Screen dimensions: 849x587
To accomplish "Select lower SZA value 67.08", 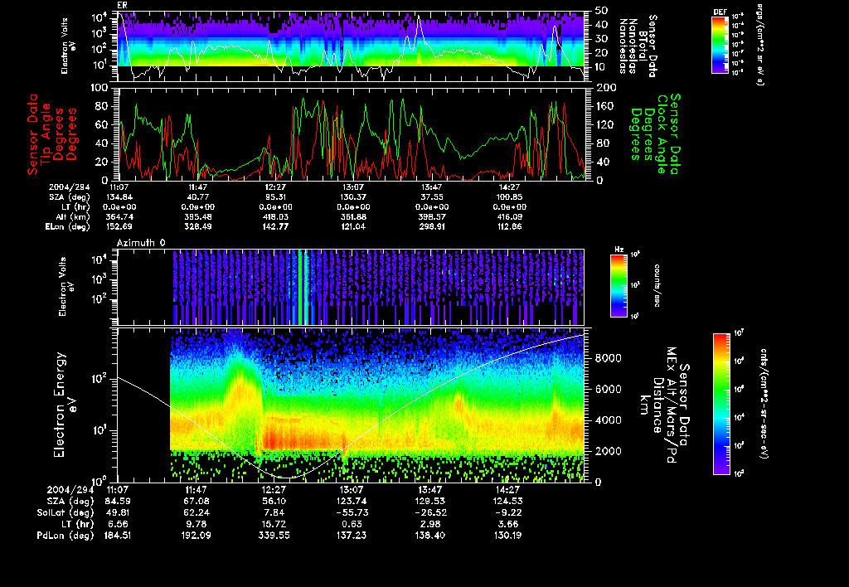I will click(x=196, y=502).
